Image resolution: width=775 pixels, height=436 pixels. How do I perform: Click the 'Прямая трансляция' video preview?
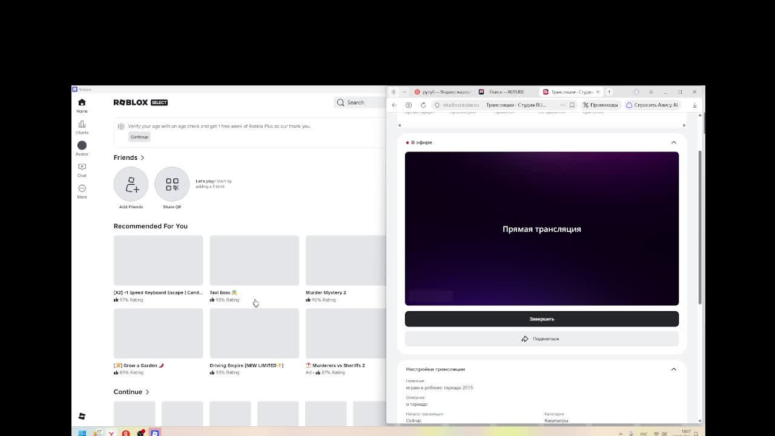542,229
